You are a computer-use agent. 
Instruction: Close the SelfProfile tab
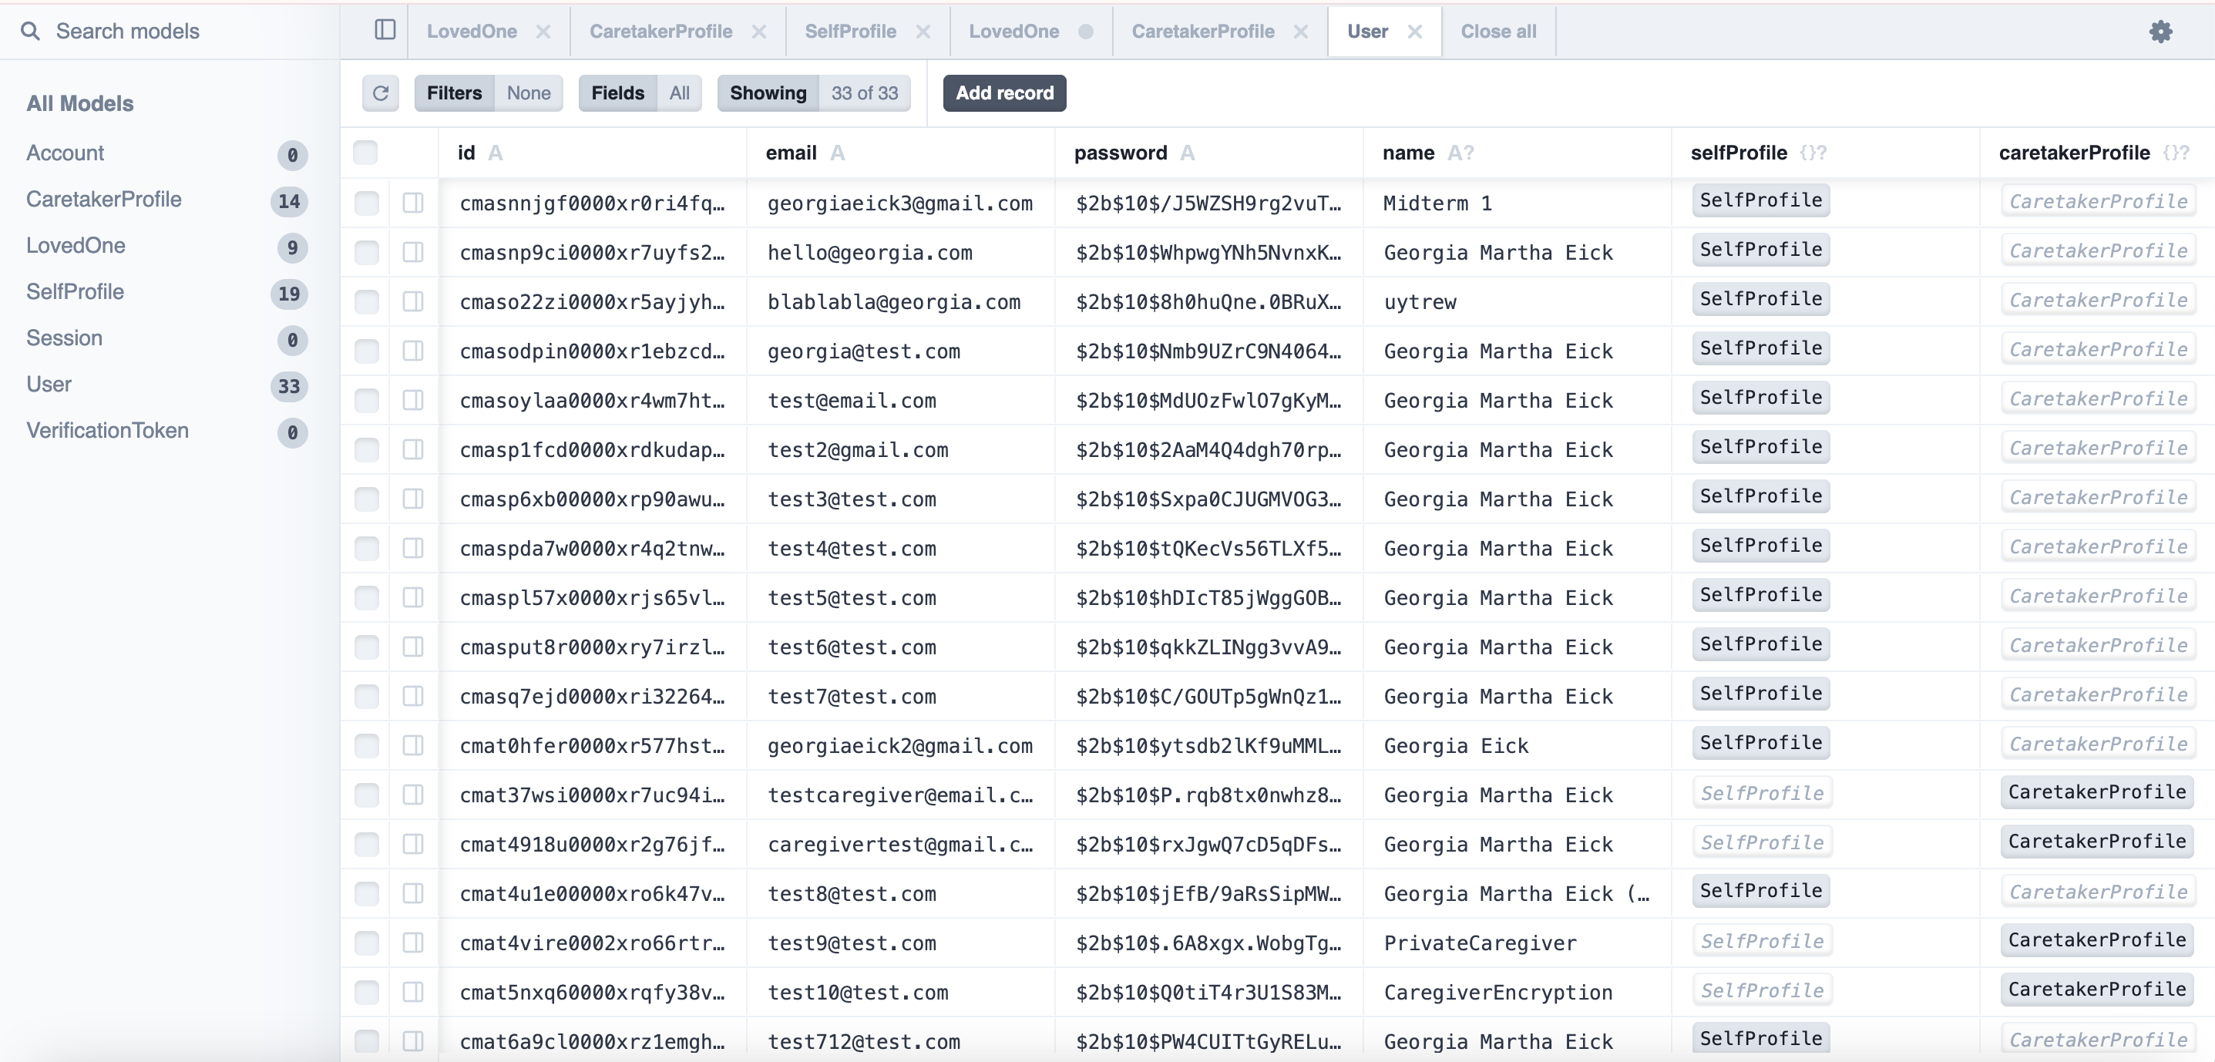(x=923, y=32)
